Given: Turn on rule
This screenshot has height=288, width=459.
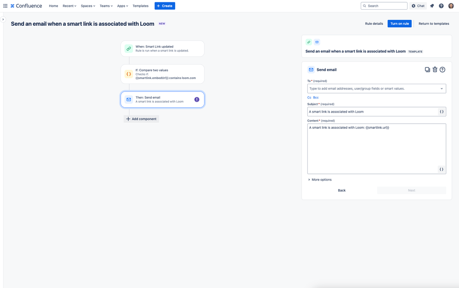Looking at the screenshot, I should [x=400, y=24].
